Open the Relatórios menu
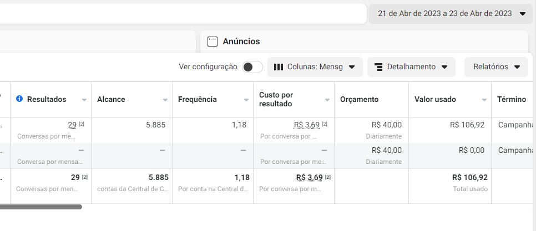The height and width of the screenshot is (231, 536). click(x=496, y=67)
